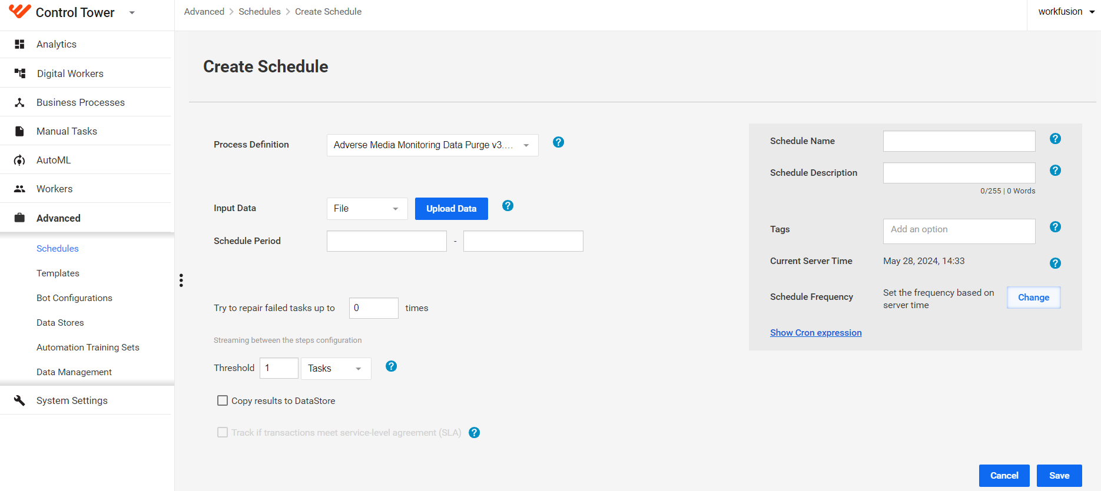
Task: Open help icon for Schedule Description
Action: [x=1056, y=171]
